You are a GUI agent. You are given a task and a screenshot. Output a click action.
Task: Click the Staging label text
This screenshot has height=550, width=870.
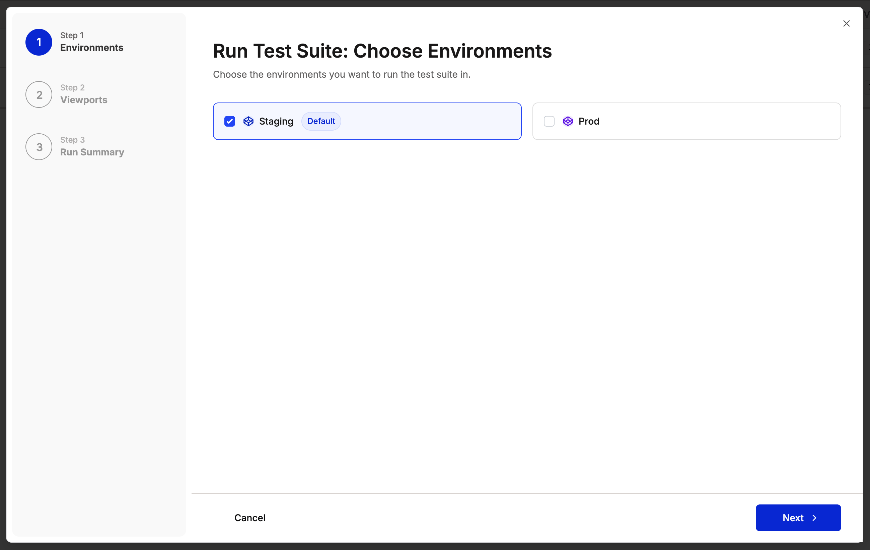click(276, 121)
